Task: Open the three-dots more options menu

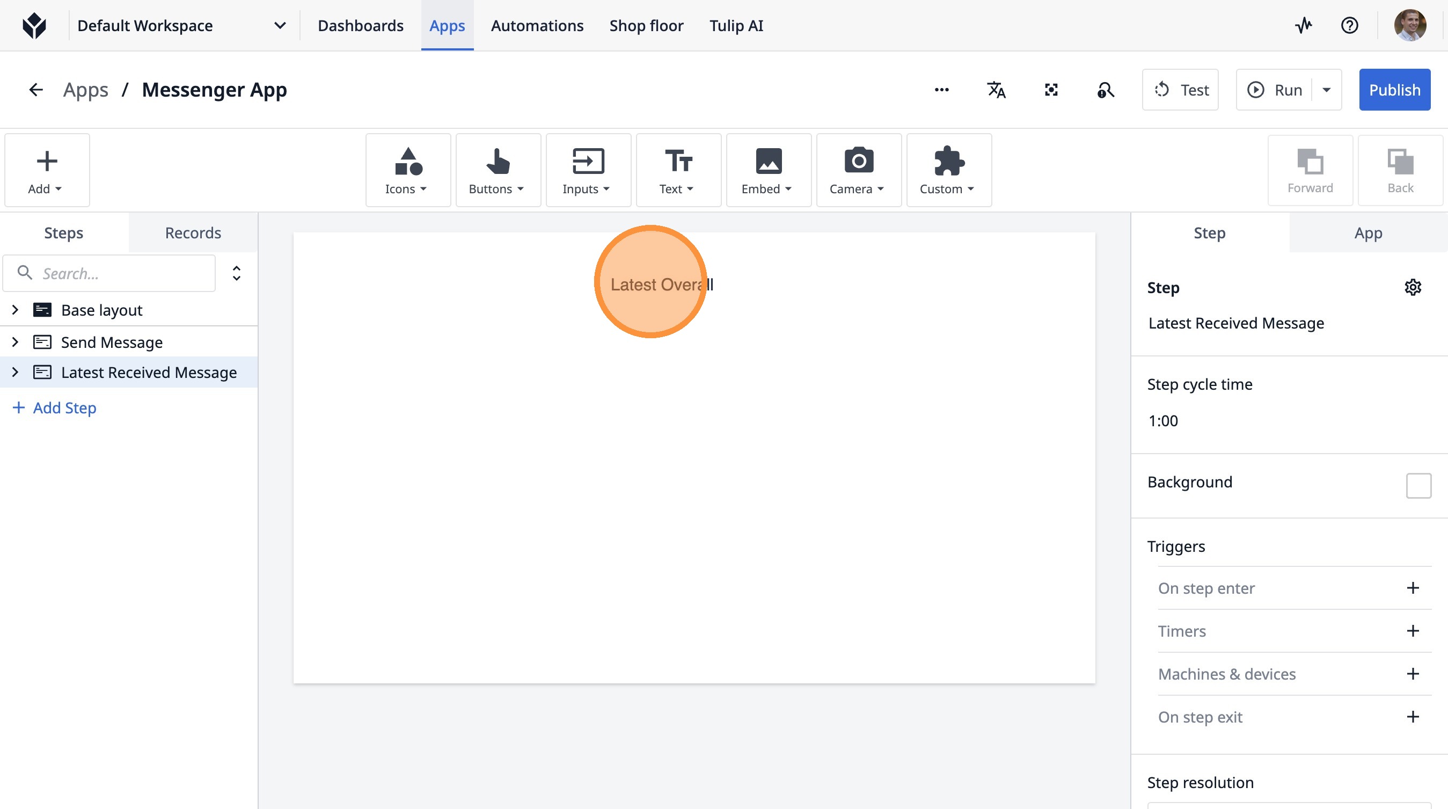Action: (x=941, y=90)
